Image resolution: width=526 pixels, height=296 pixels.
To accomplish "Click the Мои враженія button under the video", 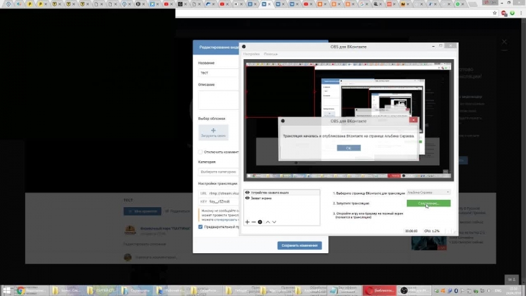I will click(142, 211).
